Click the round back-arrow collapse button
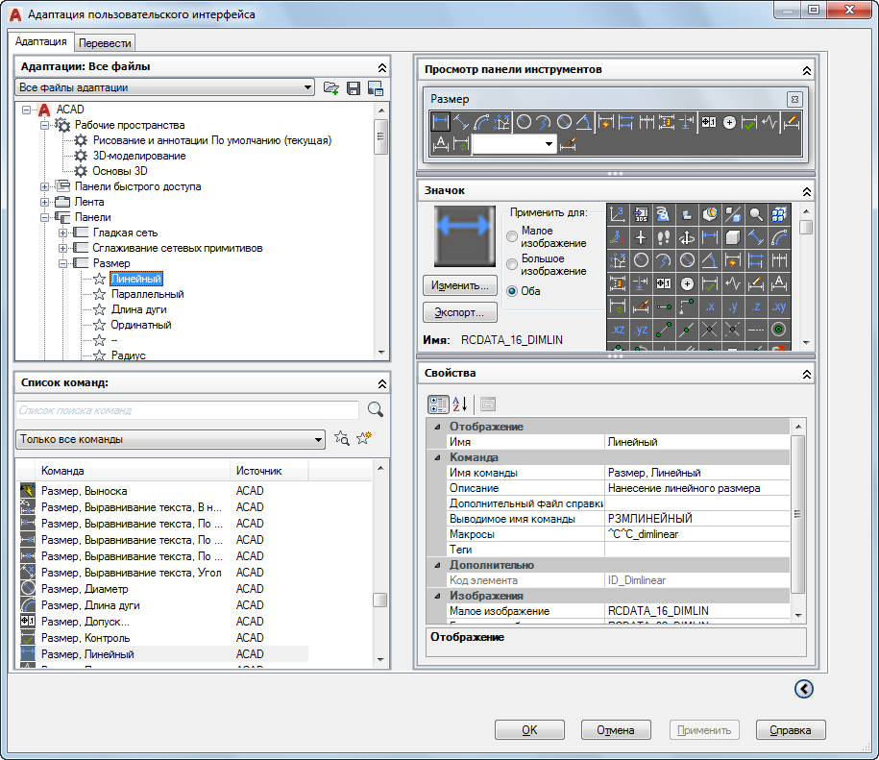879x760 pixels. (803, 689)
